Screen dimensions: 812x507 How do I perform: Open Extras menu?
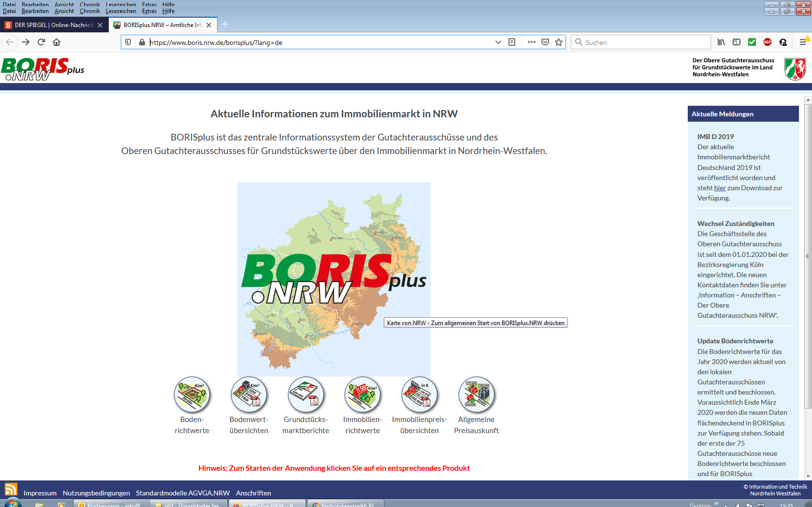[x=149, y=11]
